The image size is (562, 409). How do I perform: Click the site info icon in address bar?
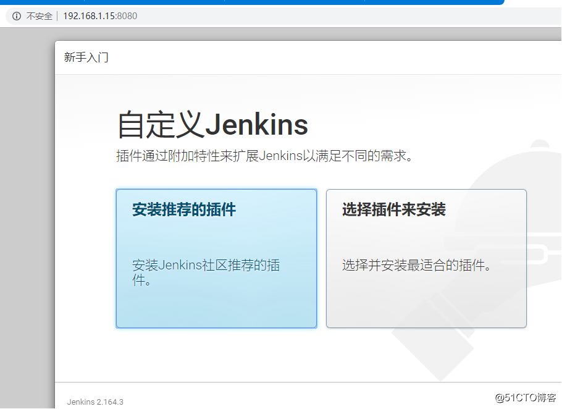17,16
